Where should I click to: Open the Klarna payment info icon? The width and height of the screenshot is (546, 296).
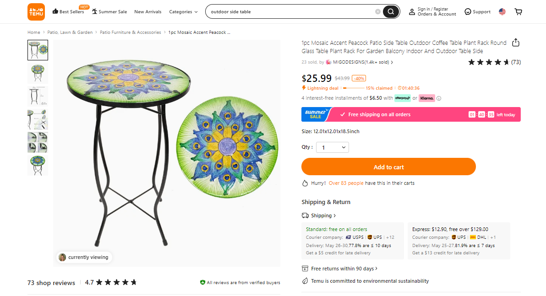(439, 98)
